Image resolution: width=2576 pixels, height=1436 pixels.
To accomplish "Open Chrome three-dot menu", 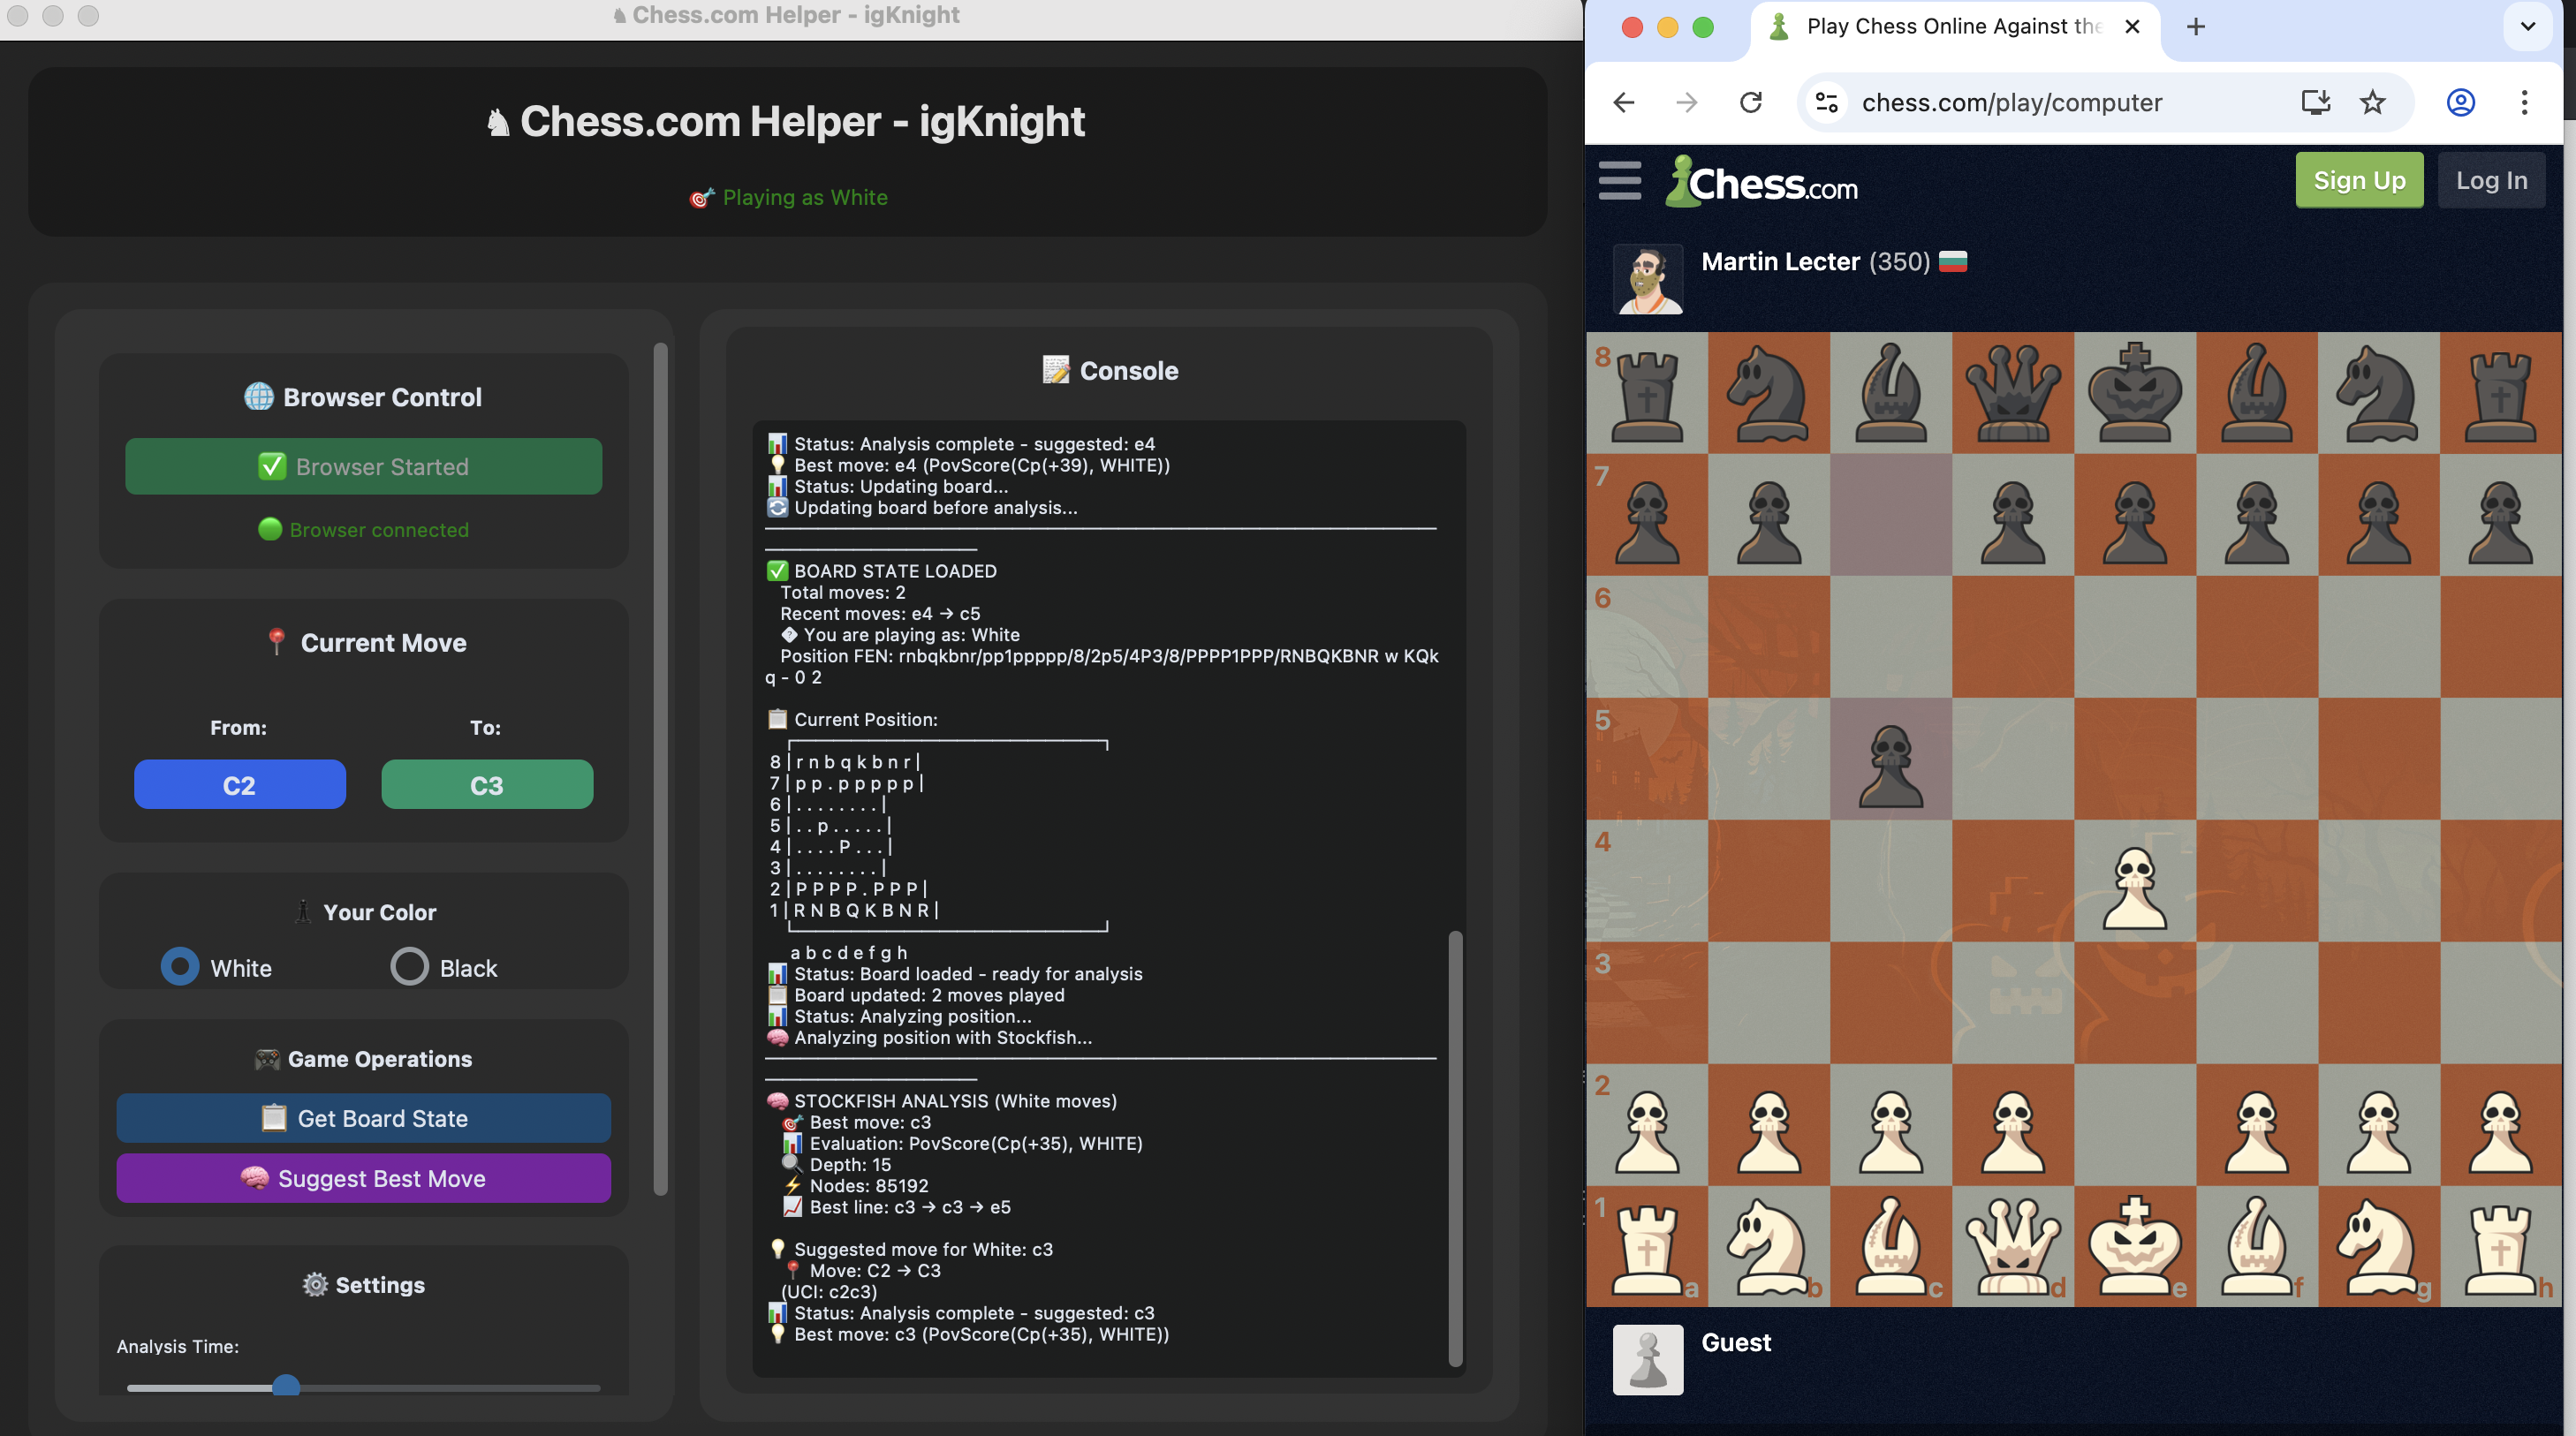I will coord(2524,102).
